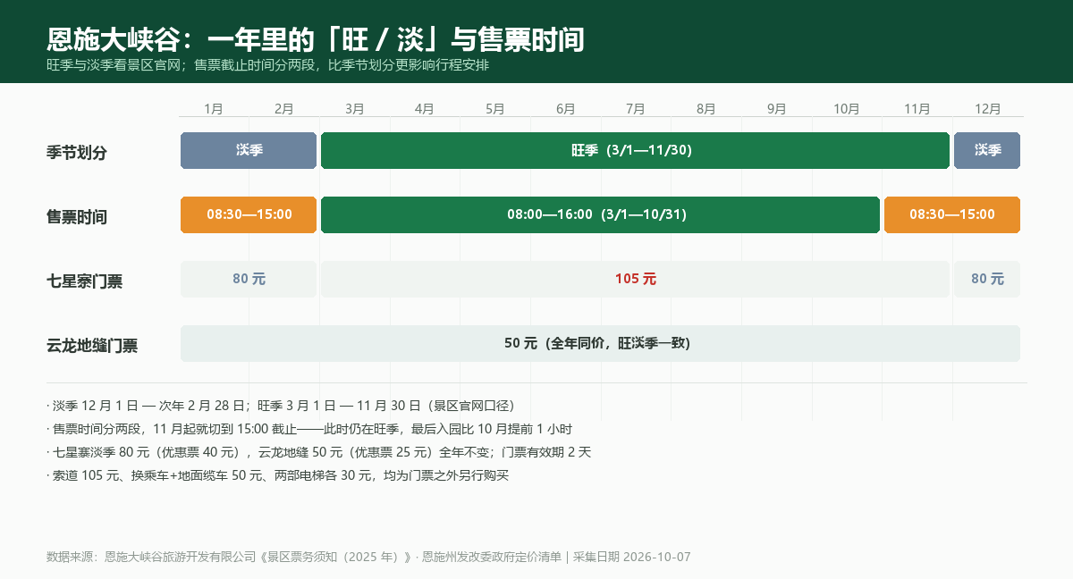Screen dimensions: 1073x579
Task: Select the 12月 month label
Action: pos(988,109)
